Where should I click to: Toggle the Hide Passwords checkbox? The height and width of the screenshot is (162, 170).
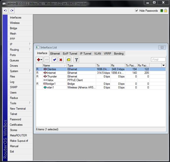(x=136, y=11)
